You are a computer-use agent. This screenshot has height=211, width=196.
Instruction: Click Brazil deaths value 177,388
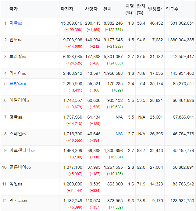[93, 57]
